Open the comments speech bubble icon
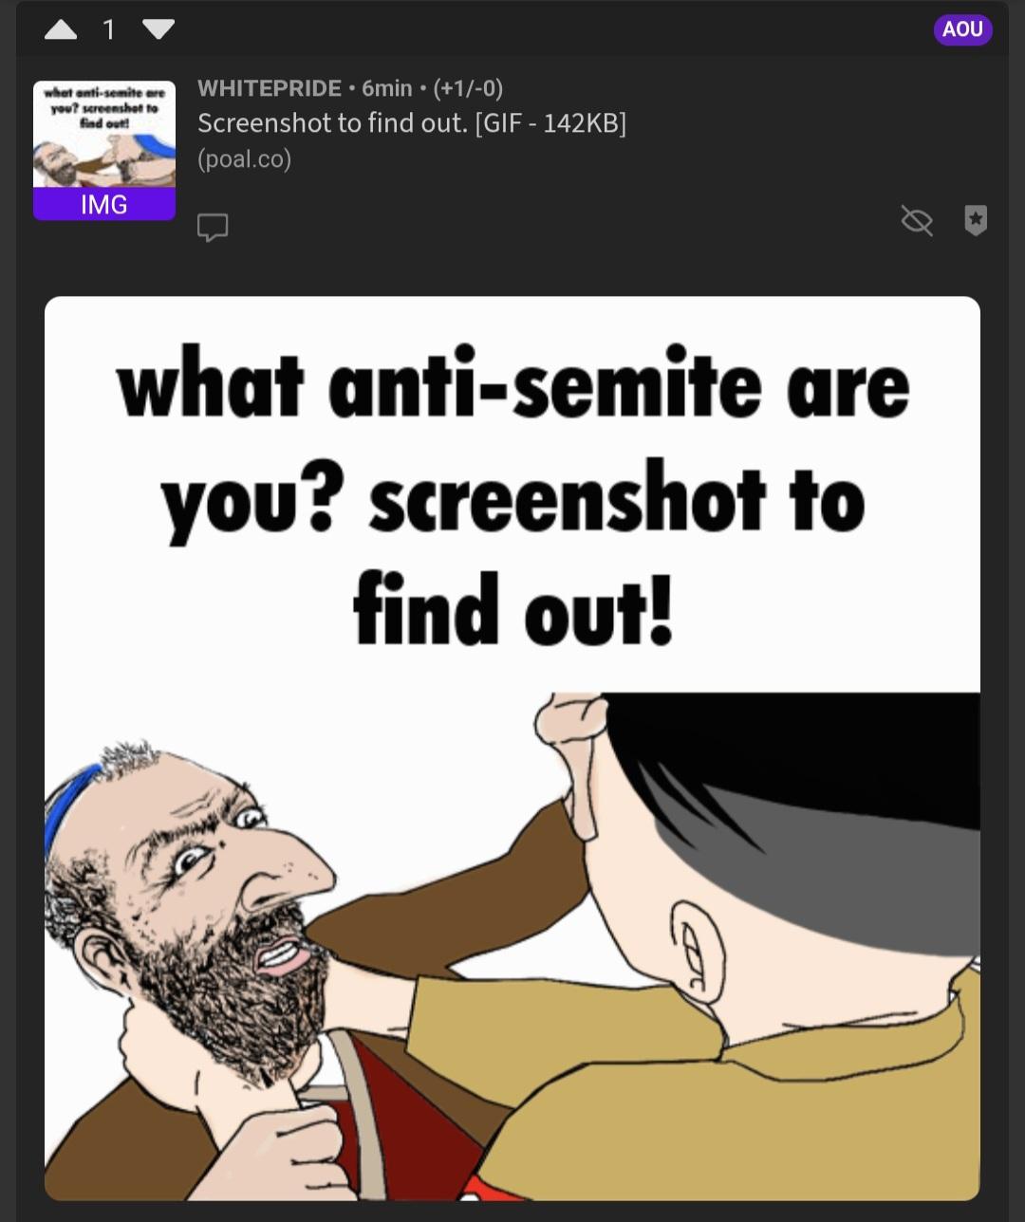Viewport: 1025px width, 1222px height. click(x=213, y=227)
